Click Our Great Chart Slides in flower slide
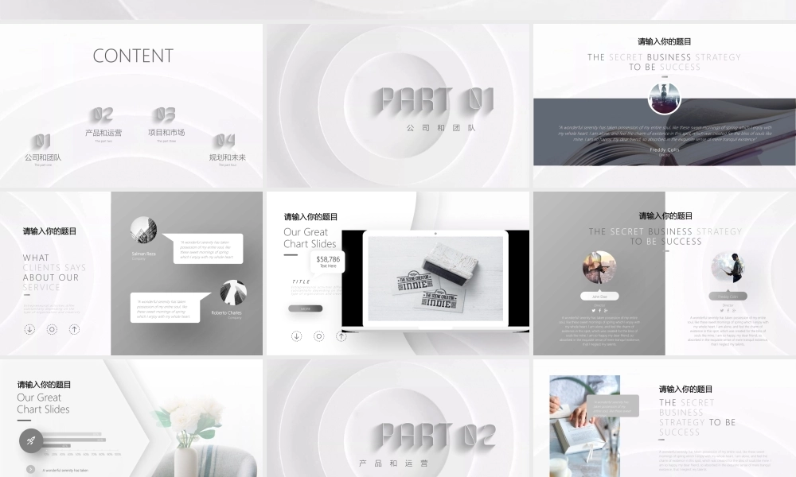 click(43, 404)
